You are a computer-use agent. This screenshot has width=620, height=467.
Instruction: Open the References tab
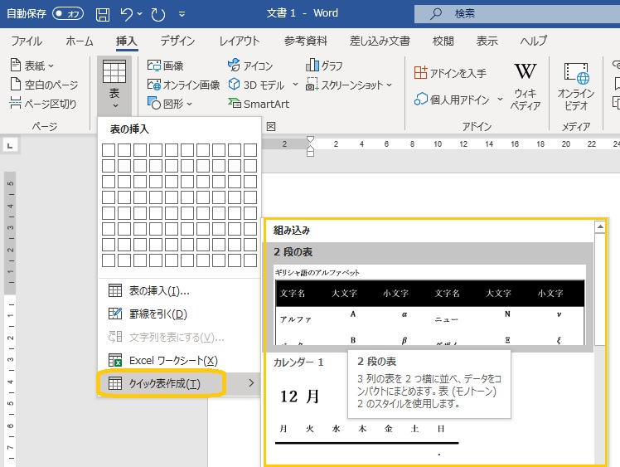[306, 41]
